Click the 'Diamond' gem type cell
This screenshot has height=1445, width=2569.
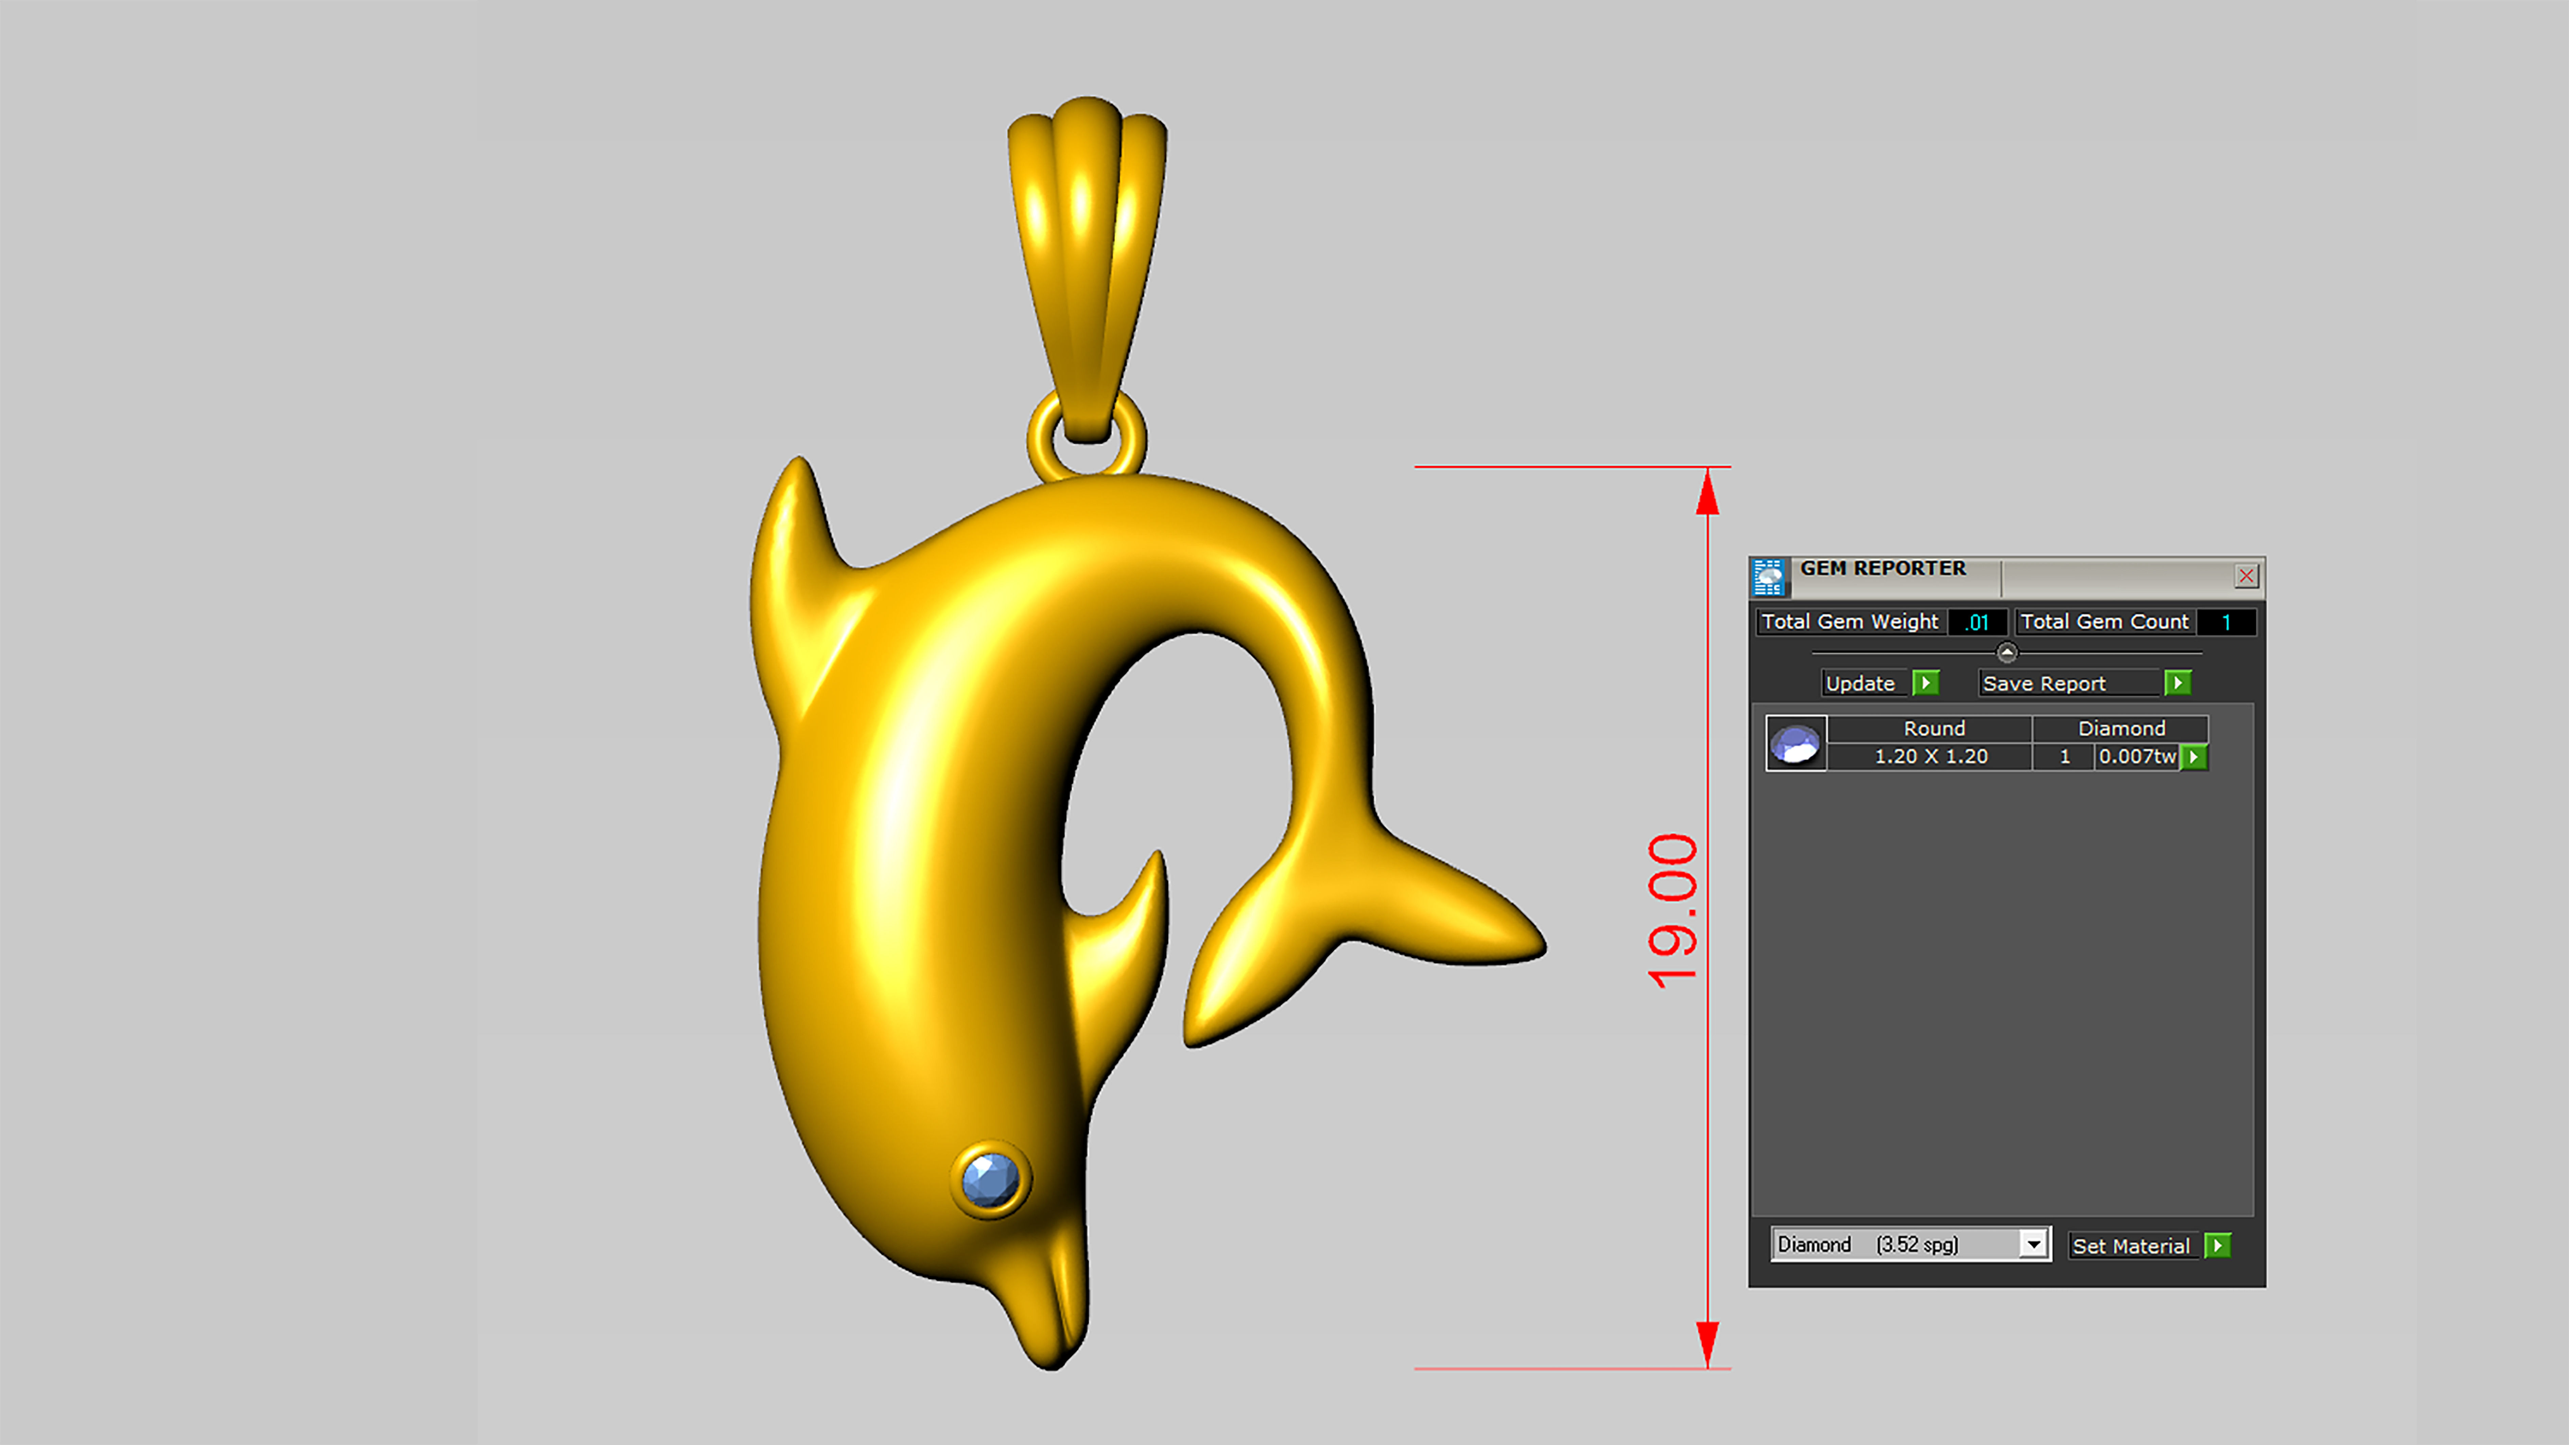pyautogui.click(x=2121, y=729)
